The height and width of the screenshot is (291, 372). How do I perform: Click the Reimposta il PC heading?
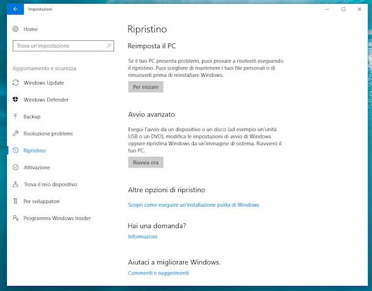coord(152,46)
